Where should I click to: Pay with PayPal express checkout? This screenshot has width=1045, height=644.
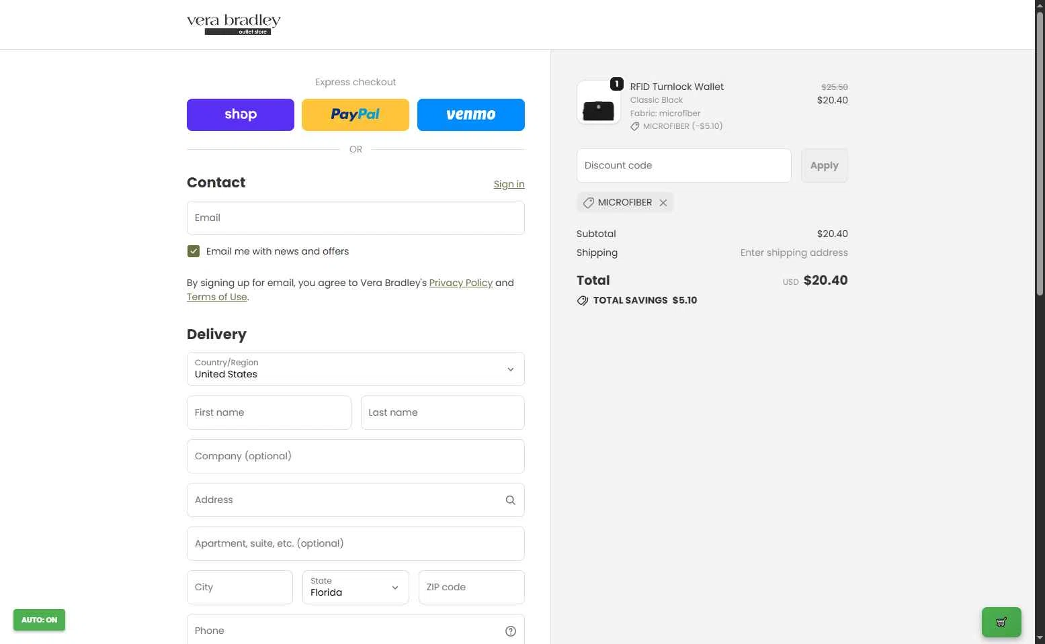355,115
